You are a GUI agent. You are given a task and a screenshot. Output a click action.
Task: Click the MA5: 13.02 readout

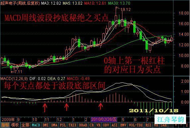coord(73,3)
